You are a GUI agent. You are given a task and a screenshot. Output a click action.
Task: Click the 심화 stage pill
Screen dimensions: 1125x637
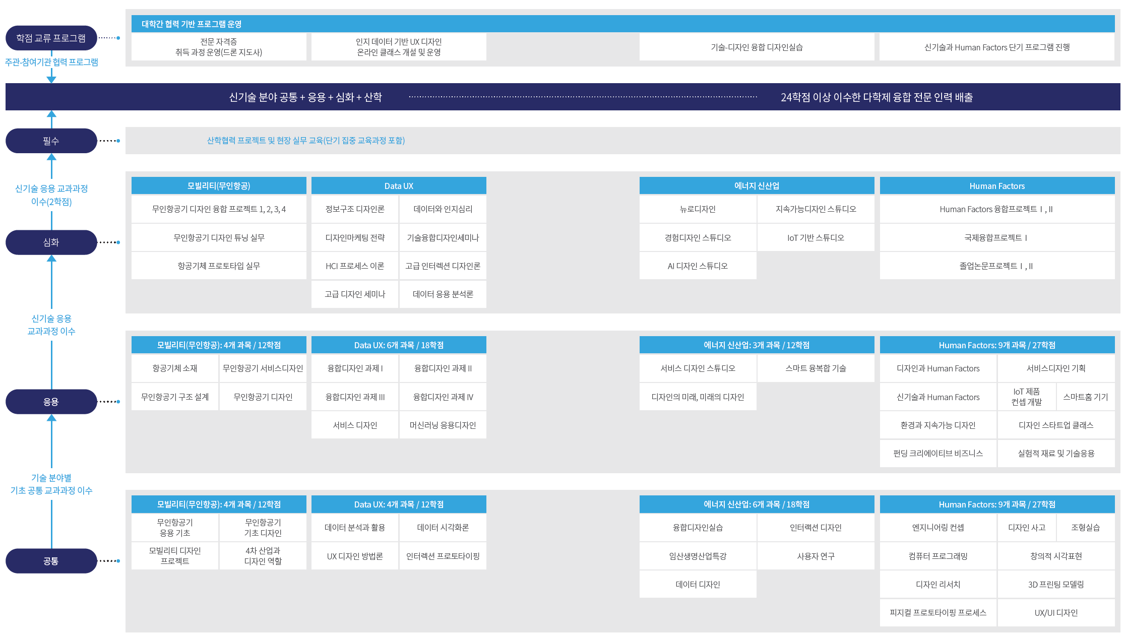(51, 242)
